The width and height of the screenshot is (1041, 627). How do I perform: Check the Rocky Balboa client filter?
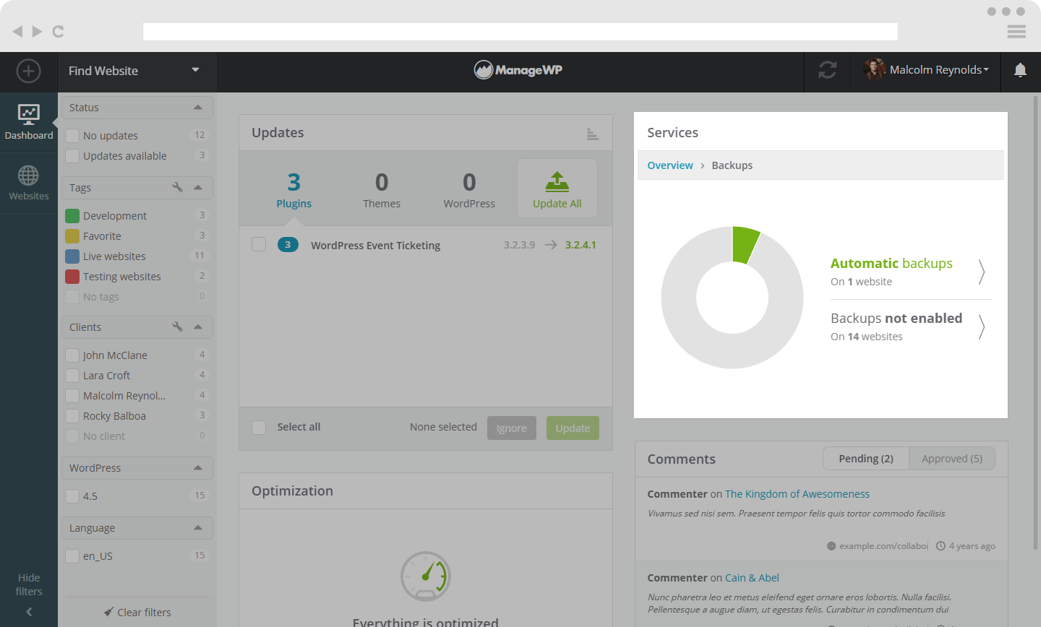tap(72, 416)
